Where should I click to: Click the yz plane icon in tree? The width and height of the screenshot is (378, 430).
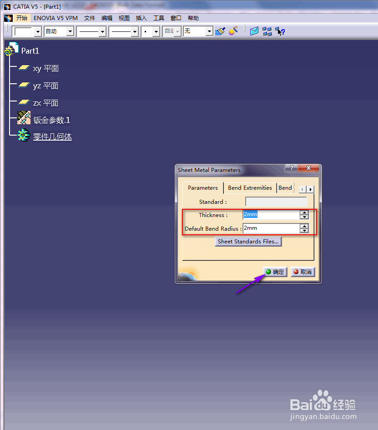(x=24, y=85)
